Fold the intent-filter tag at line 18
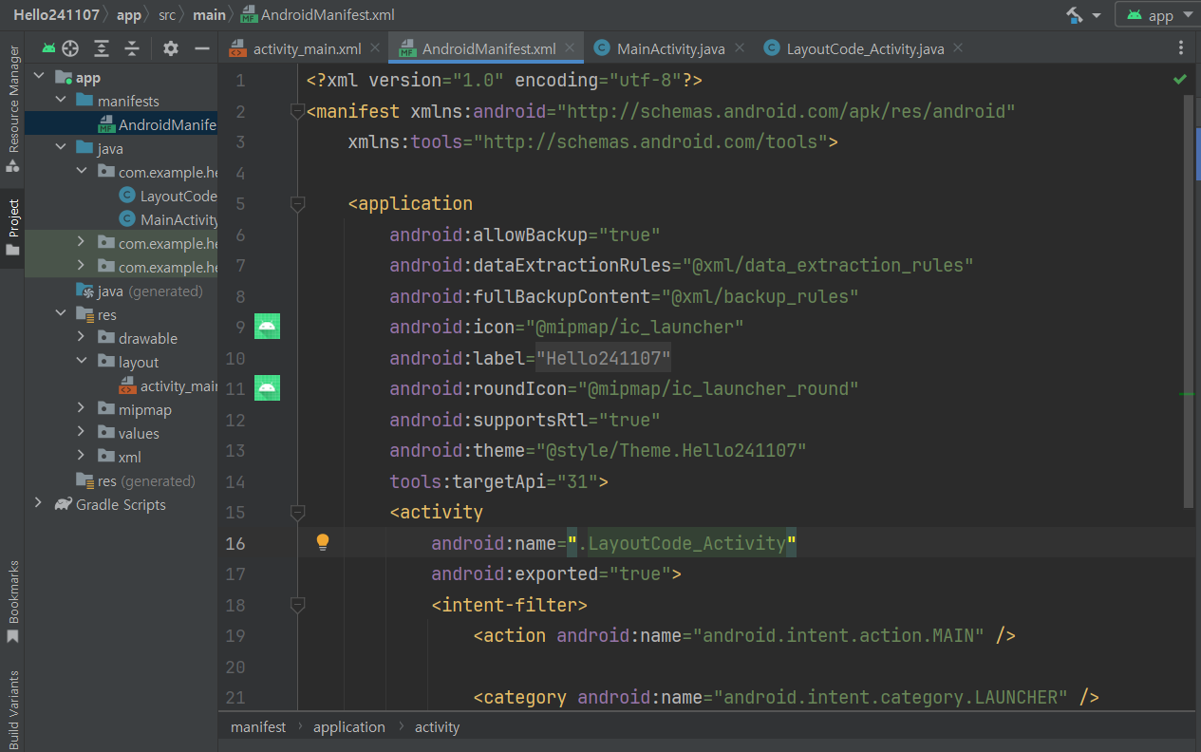This screenshot has height=752, width=1201. tap(297, 604)
